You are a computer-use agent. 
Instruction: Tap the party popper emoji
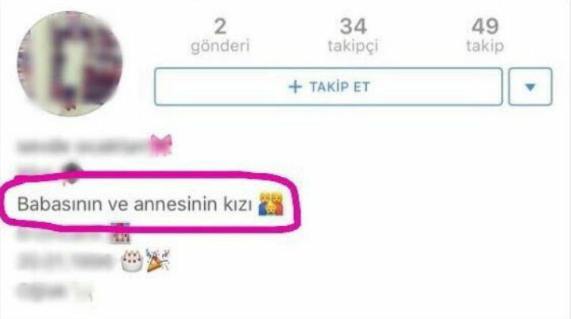[x=158, y=260]
